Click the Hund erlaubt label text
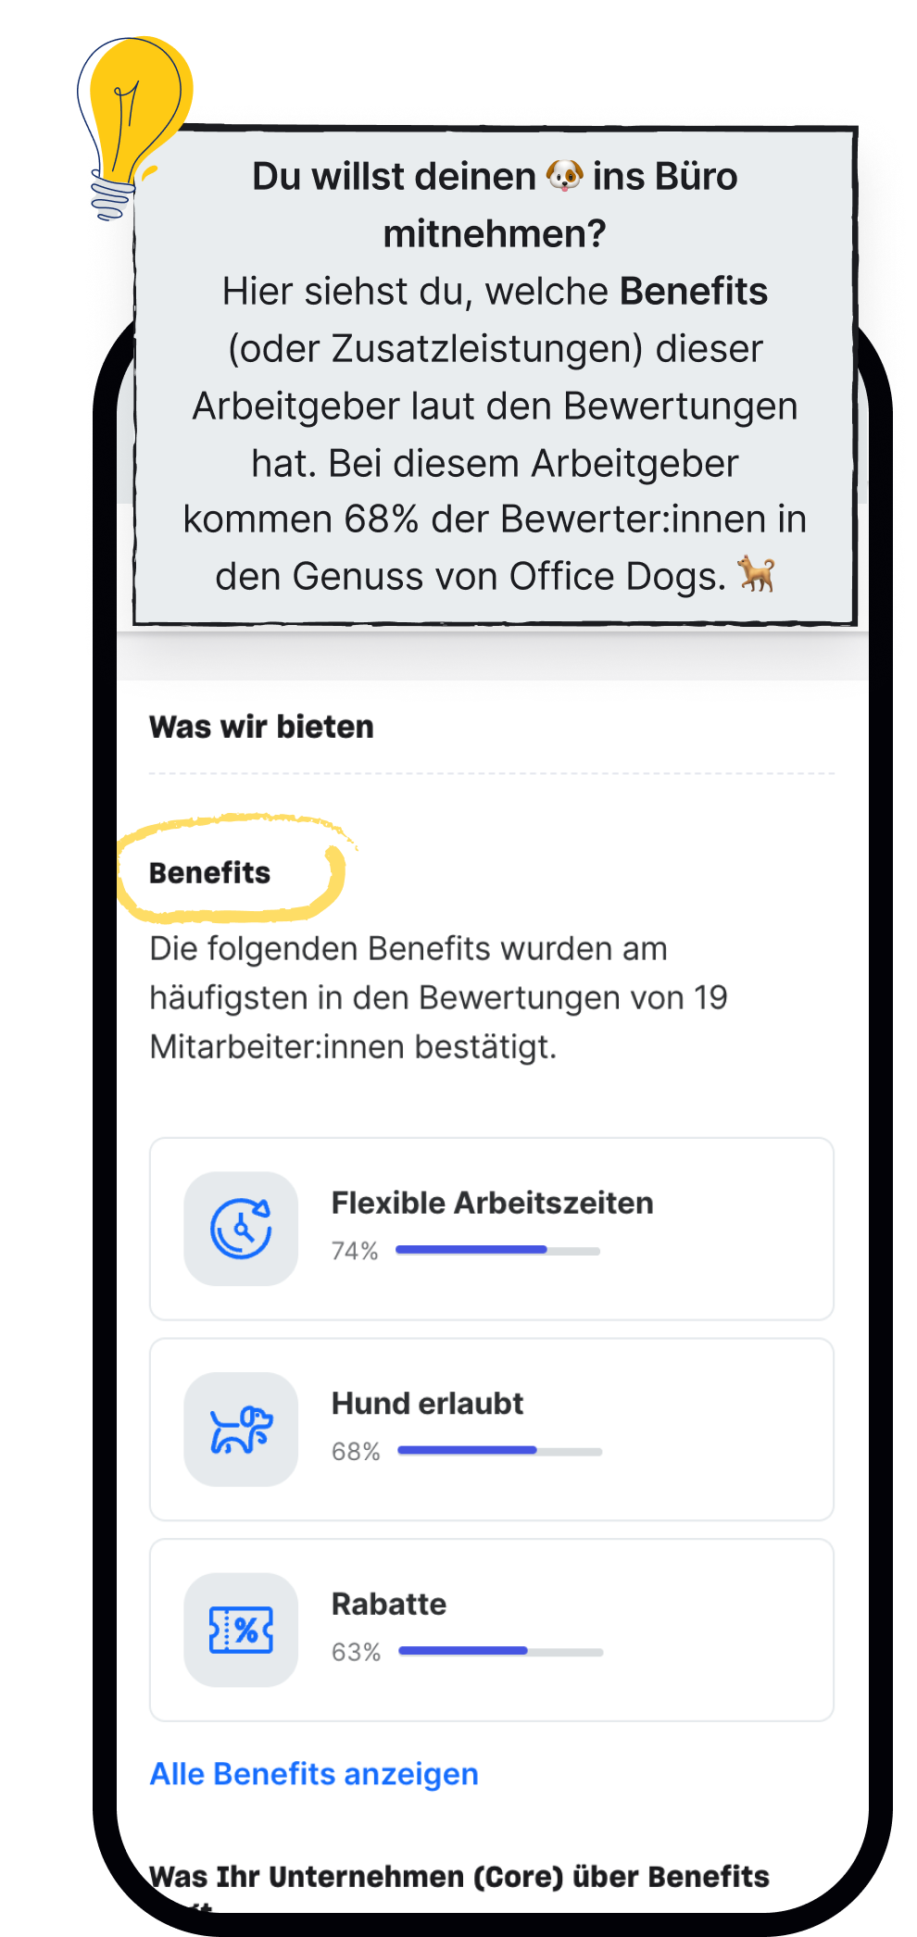 point(427,1404)
